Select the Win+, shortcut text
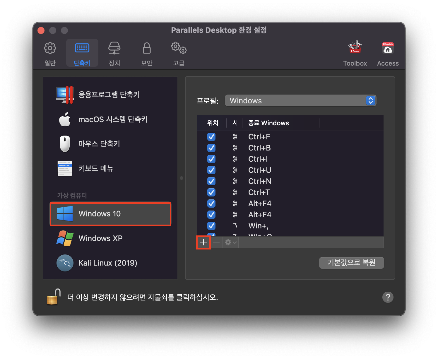 (258, 226)
